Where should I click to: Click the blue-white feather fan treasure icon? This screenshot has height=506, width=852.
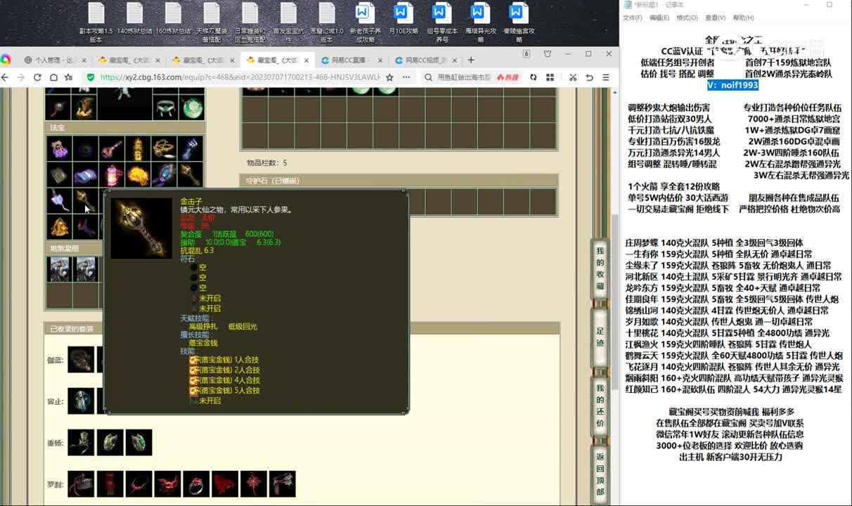[190, 148]
